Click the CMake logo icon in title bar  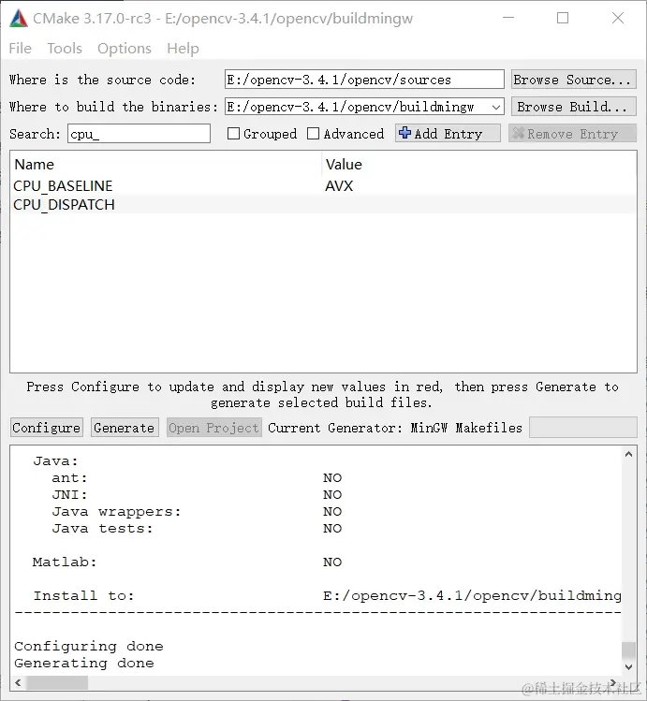point(19,19)
